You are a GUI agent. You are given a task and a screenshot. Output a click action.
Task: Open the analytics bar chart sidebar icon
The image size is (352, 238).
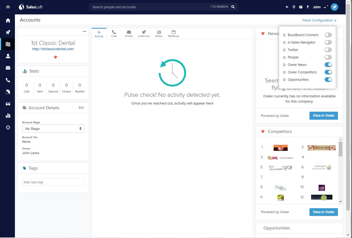(8, 116)
